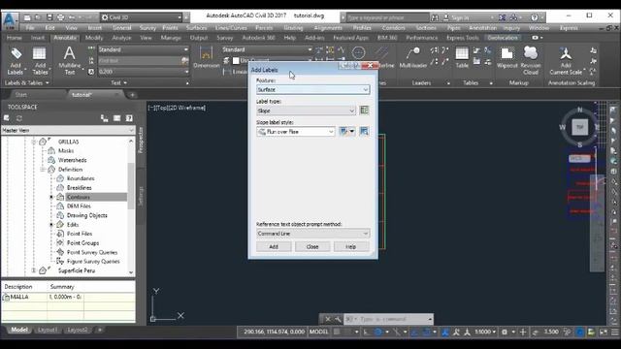This screenshot has width=621, height=349.
Task: Click the Sign In link
Action: [x=459, y=17]
